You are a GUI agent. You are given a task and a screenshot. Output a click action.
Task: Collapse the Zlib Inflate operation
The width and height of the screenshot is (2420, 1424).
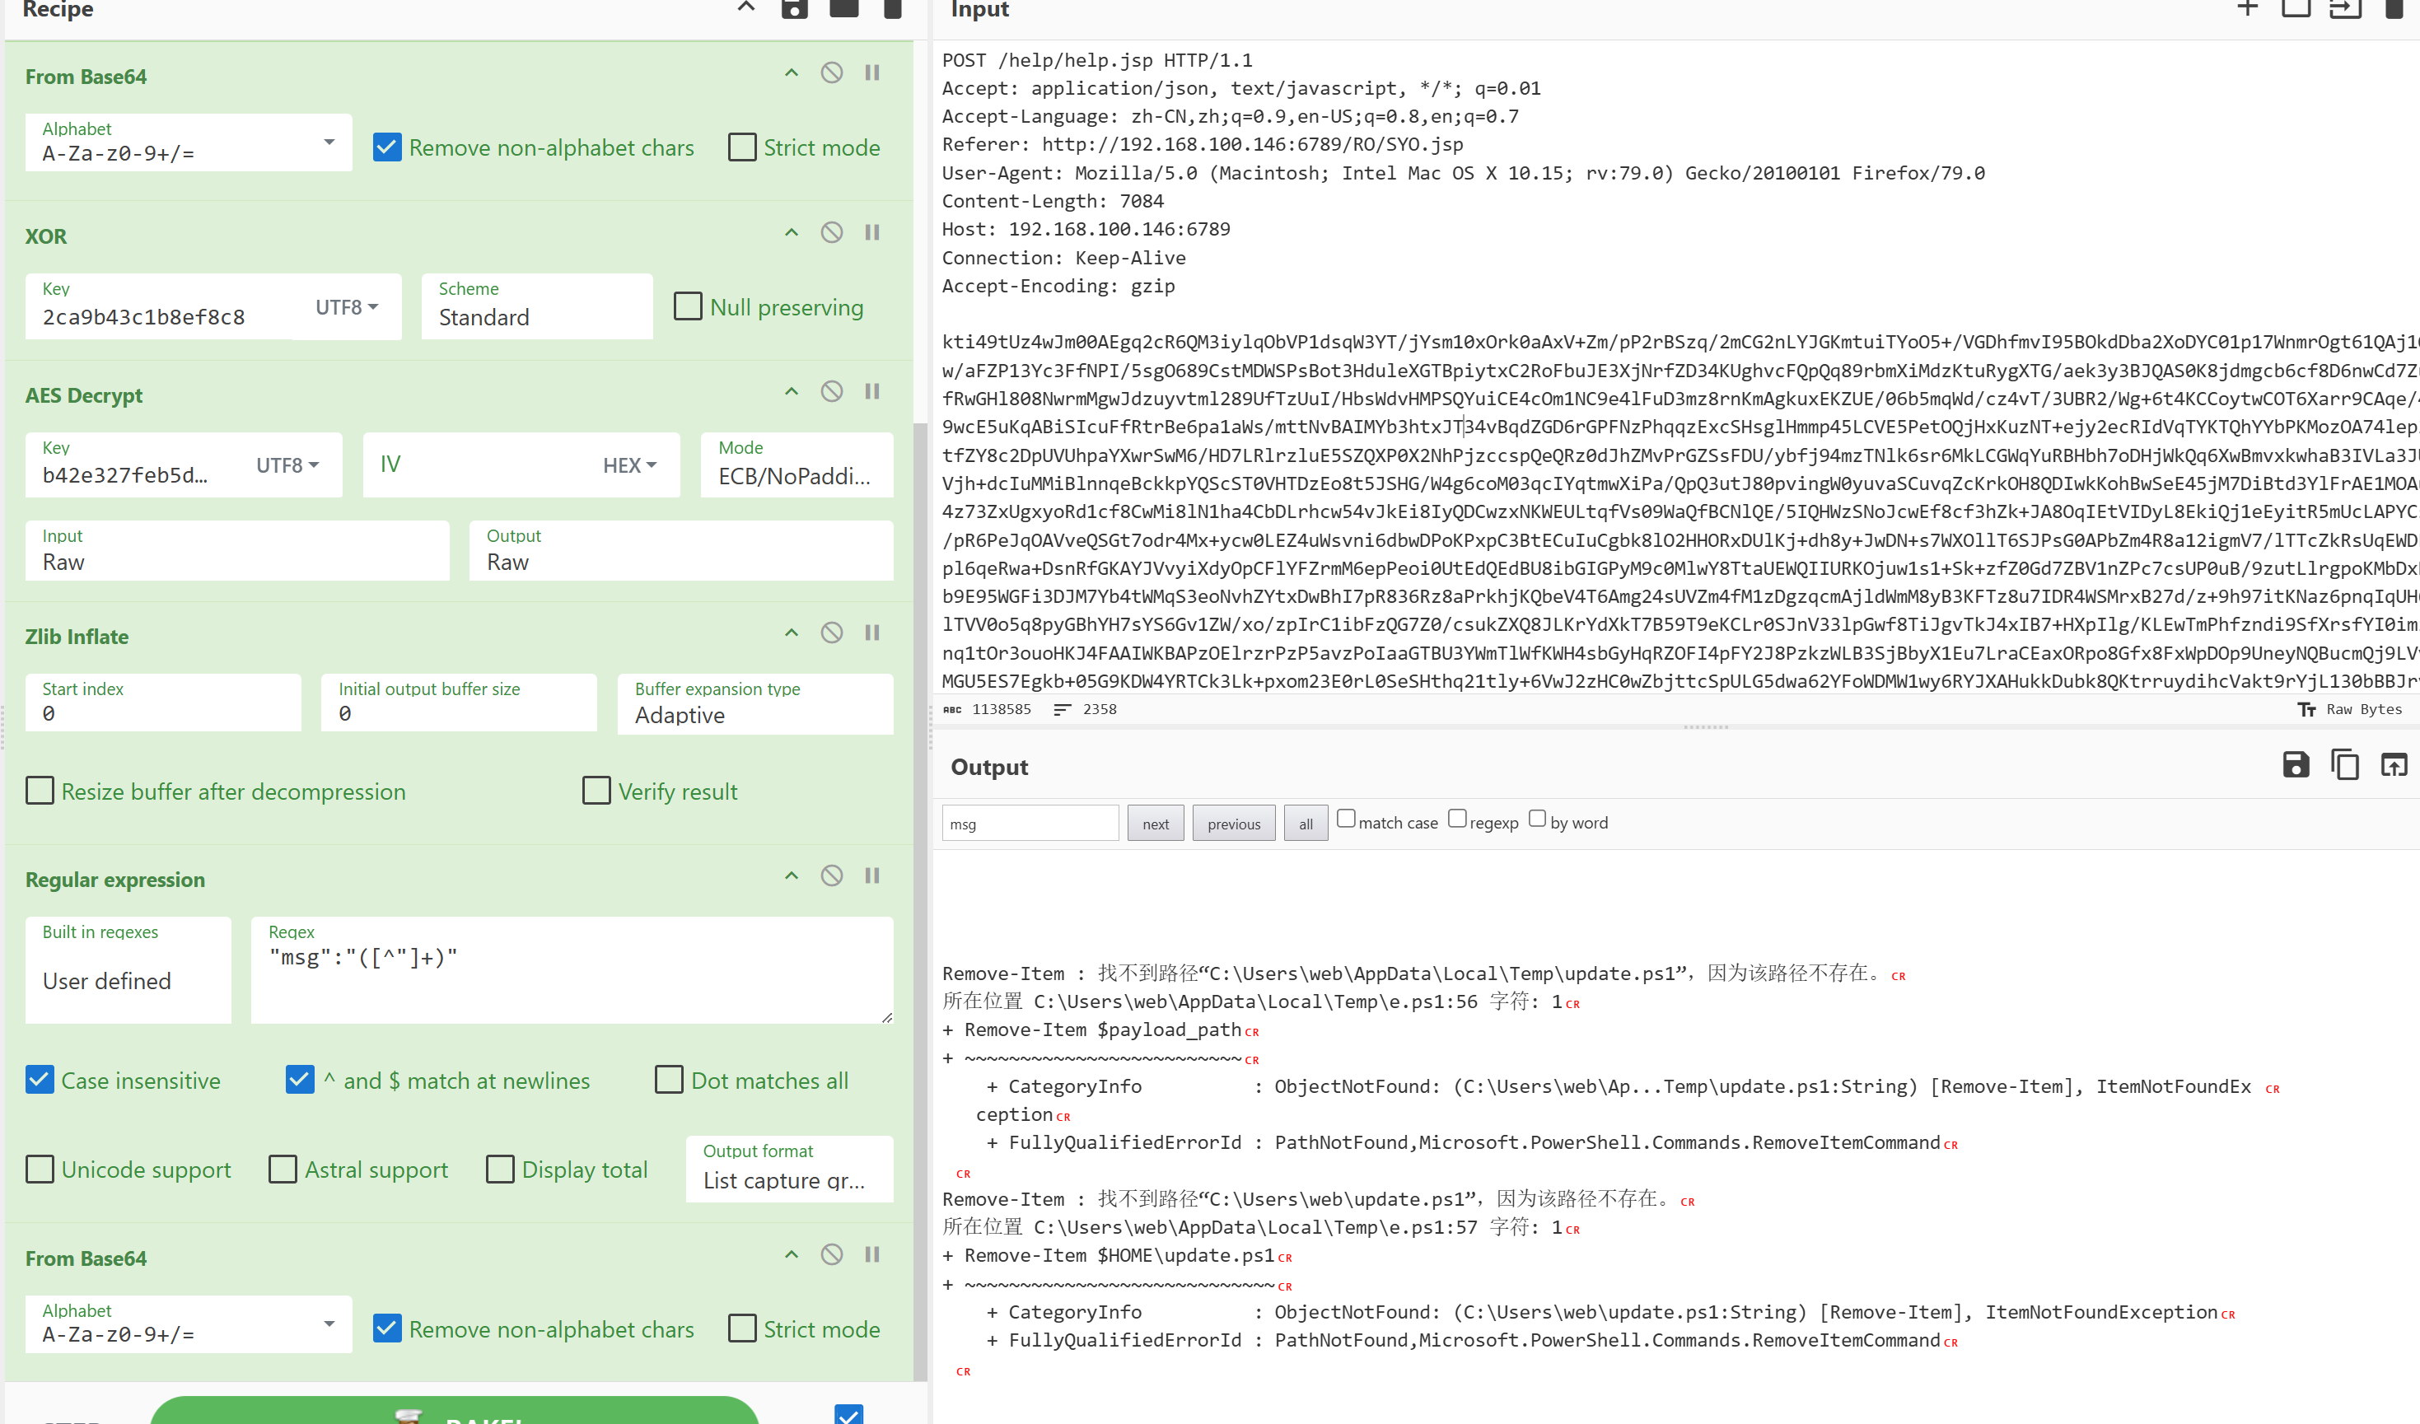click(x=792, y=633)
